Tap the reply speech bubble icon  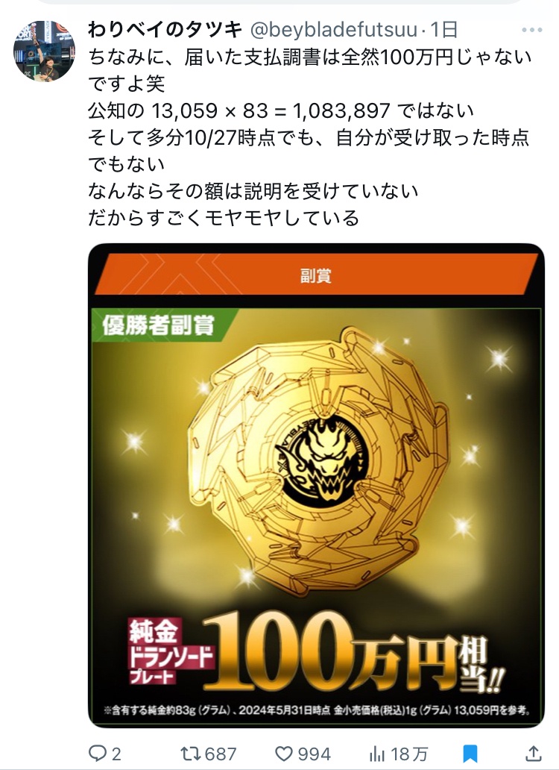click(97, 754)
